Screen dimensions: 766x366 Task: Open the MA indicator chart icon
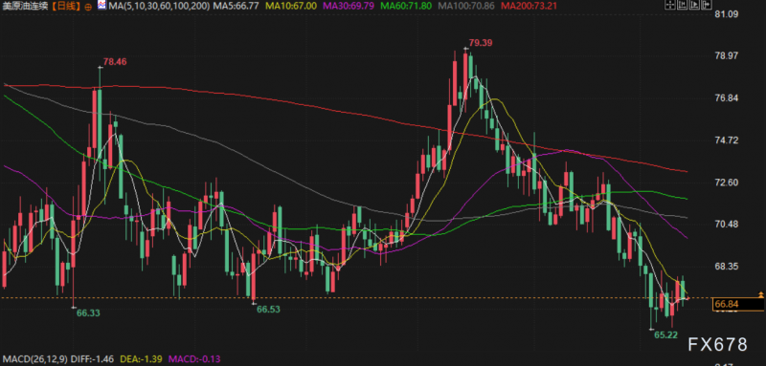[101, 7]
